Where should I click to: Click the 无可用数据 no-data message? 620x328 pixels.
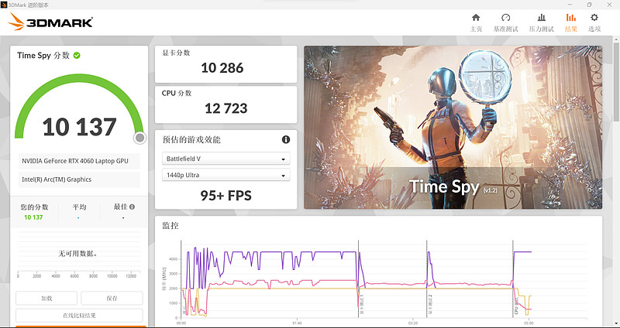78,254
